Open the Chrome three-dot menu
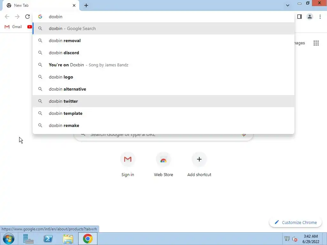The height and width of the screenshot is (245, 327). pos(320,17)
